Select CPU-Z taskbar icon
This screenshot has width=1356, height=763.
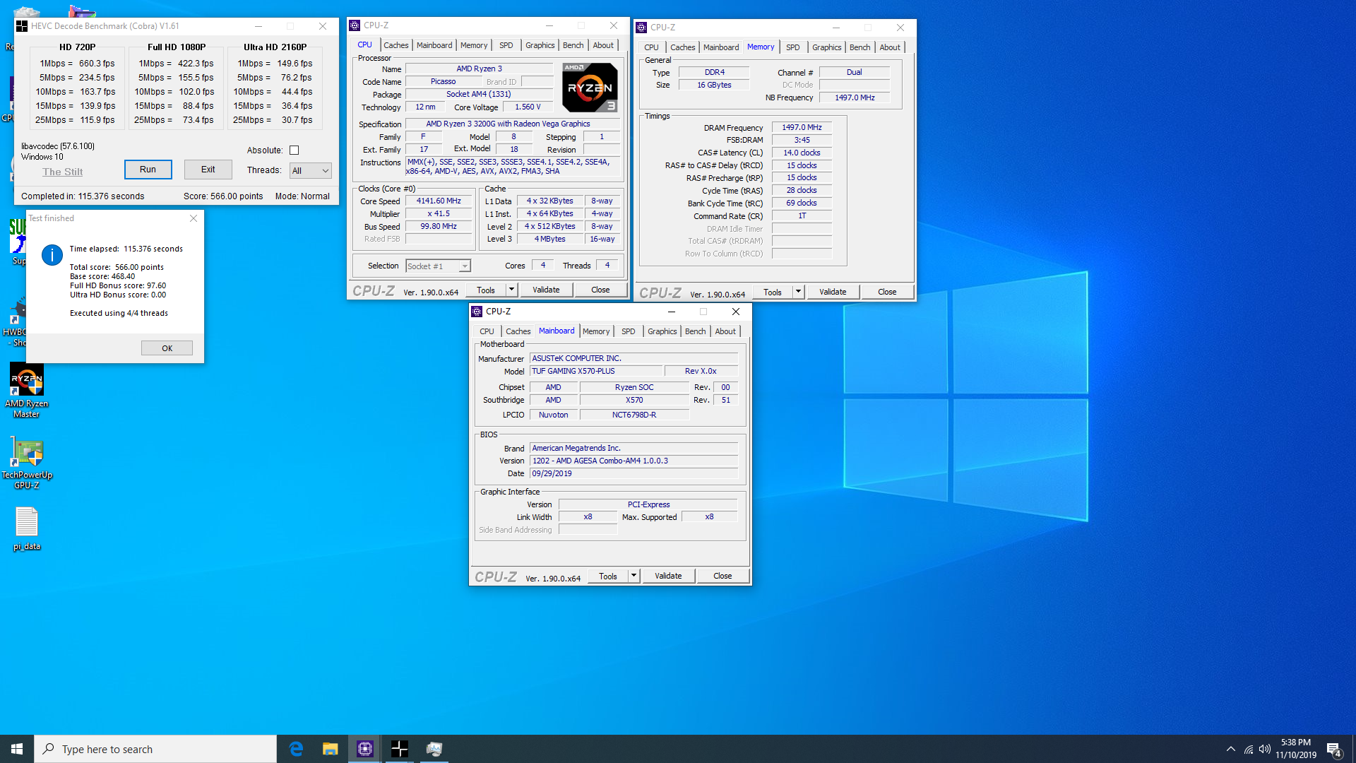click(x=365, y=749)
